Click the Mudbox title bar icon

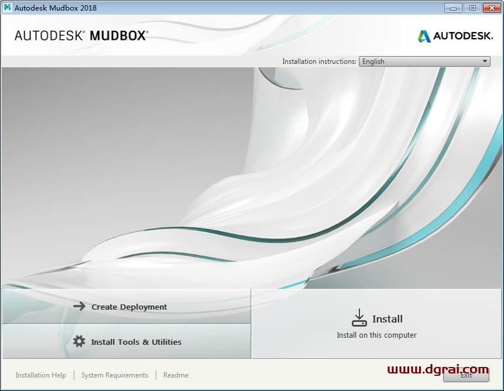point(8,7)
